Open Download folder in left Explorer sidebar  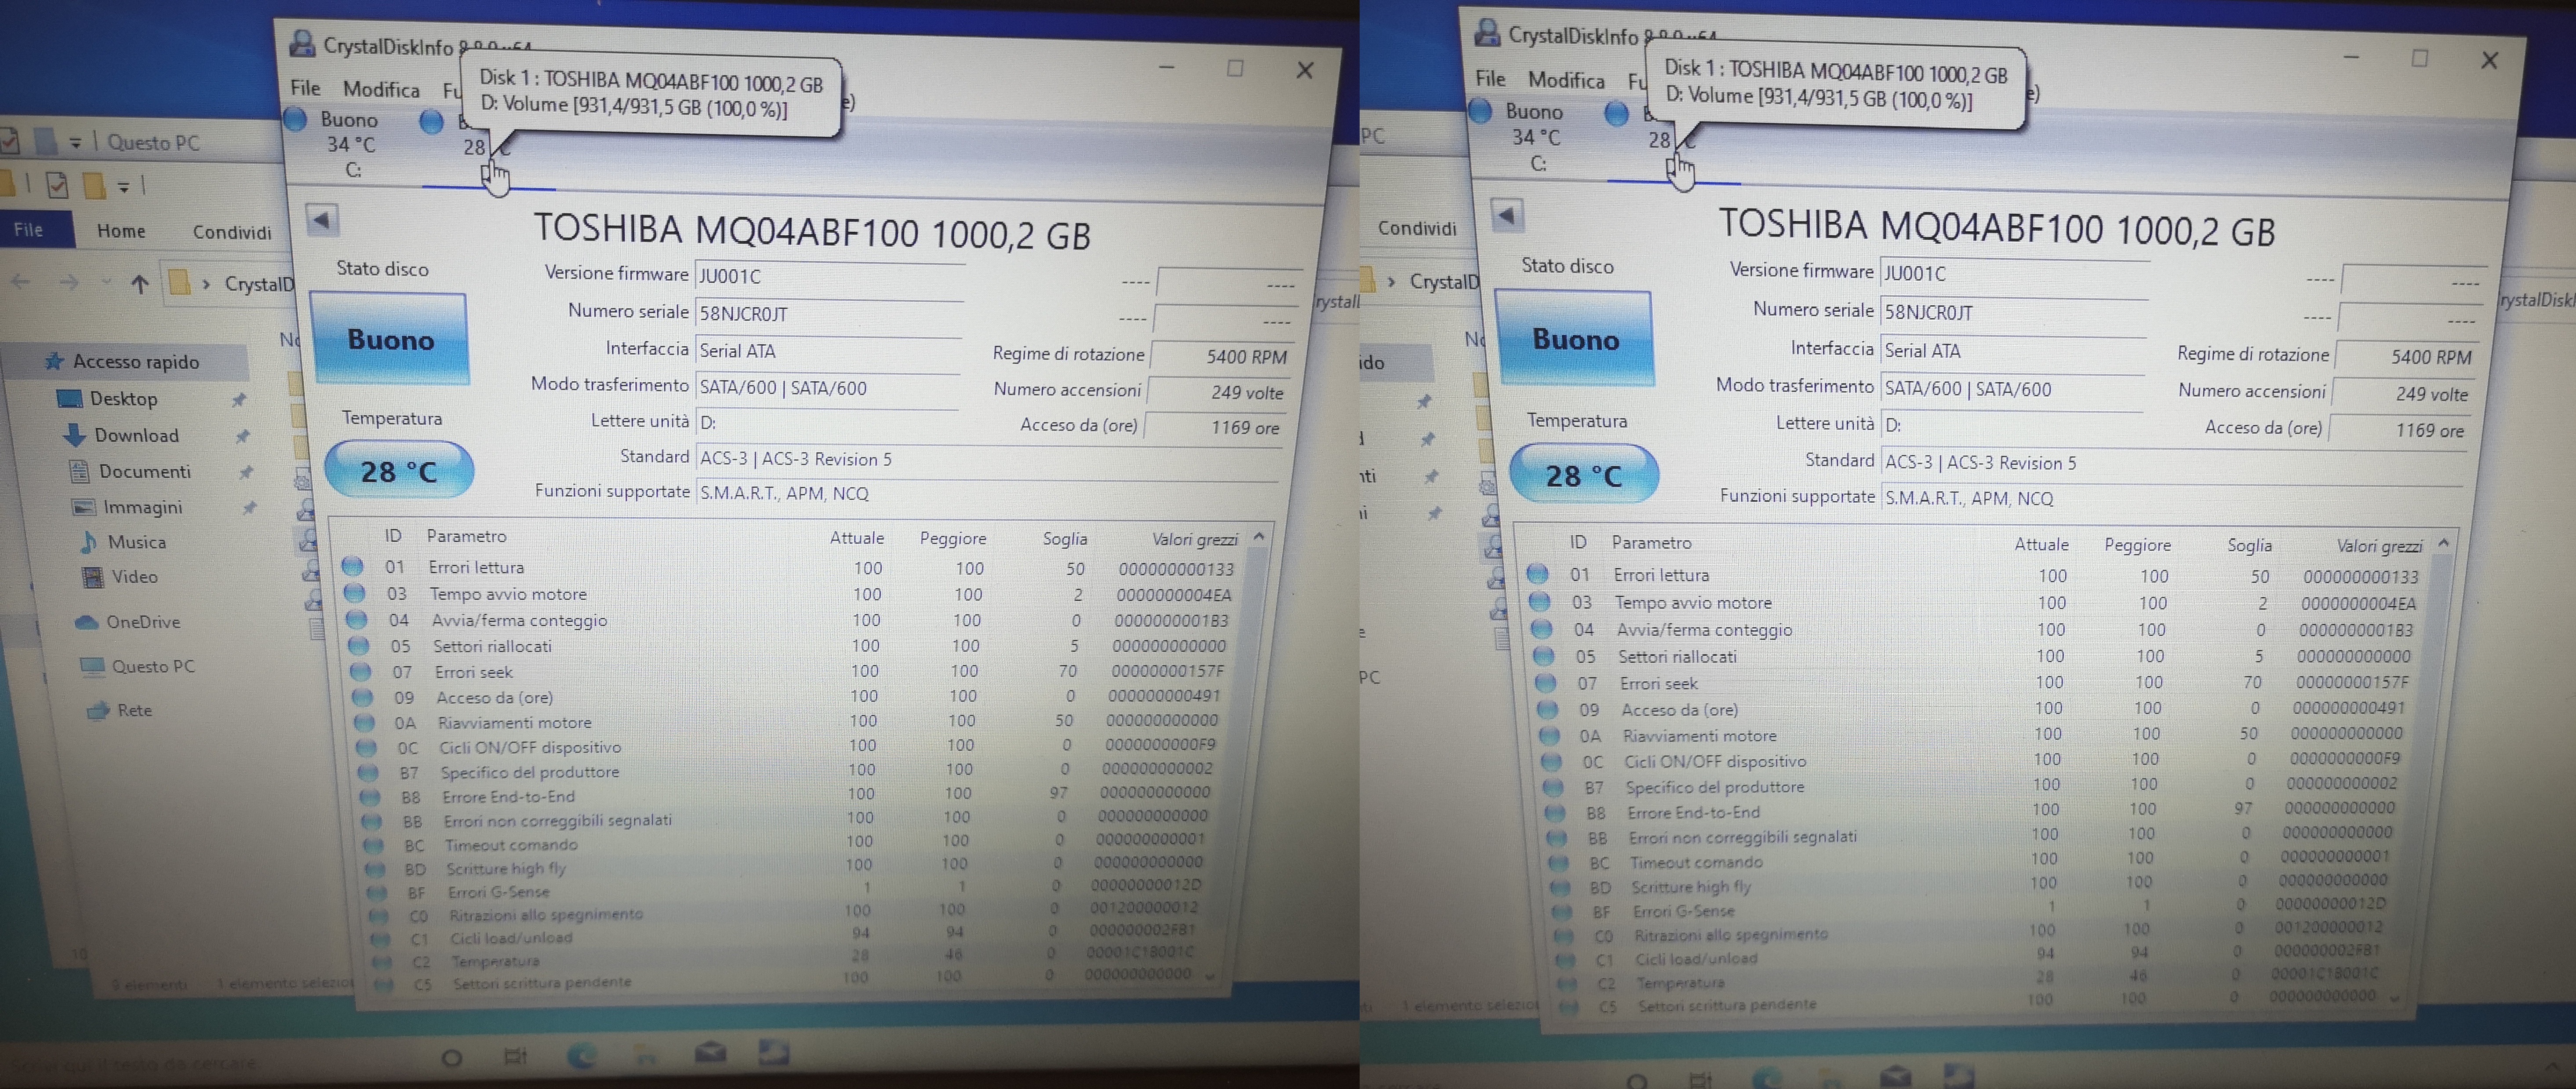tap(122, 435)
